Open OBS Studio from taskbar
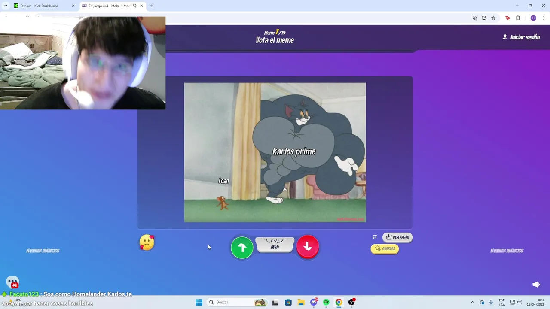This screenshot has height=309, width=550. (351, 302)
